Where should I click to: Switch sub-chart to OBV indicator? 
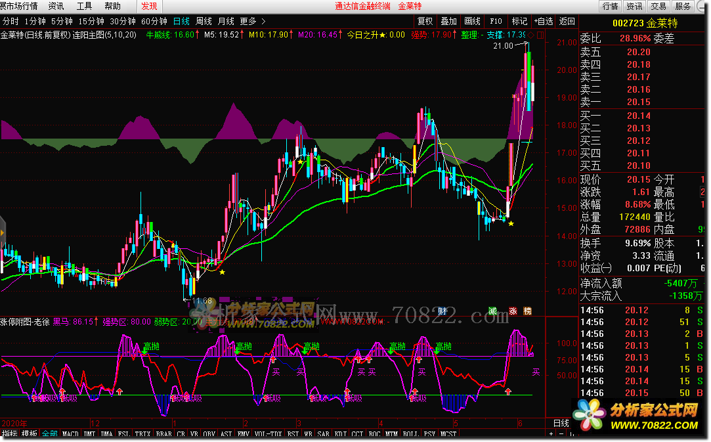(x=209, y=434)
